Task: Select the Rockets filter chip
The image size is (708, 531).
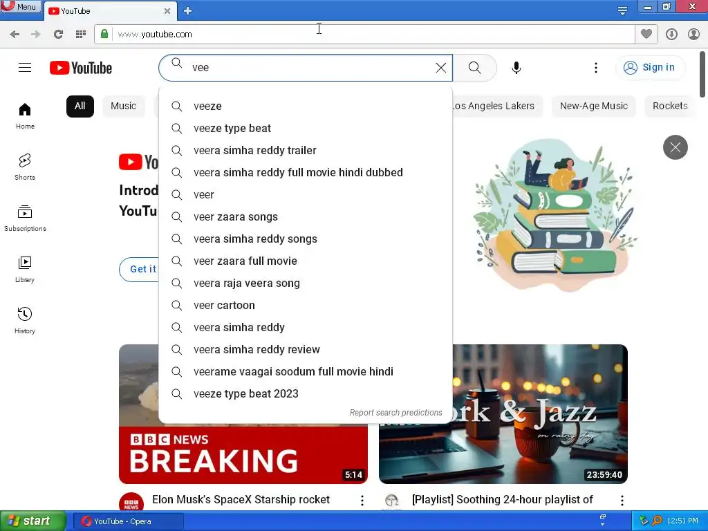Action: (x=670, y=106)
